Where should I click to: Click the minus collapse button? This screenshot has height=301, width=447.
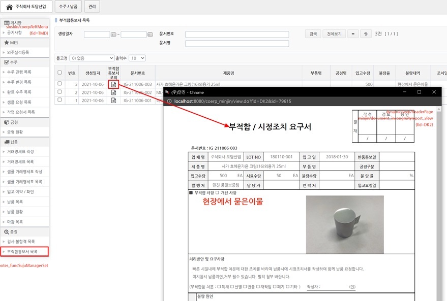point(353,34)
